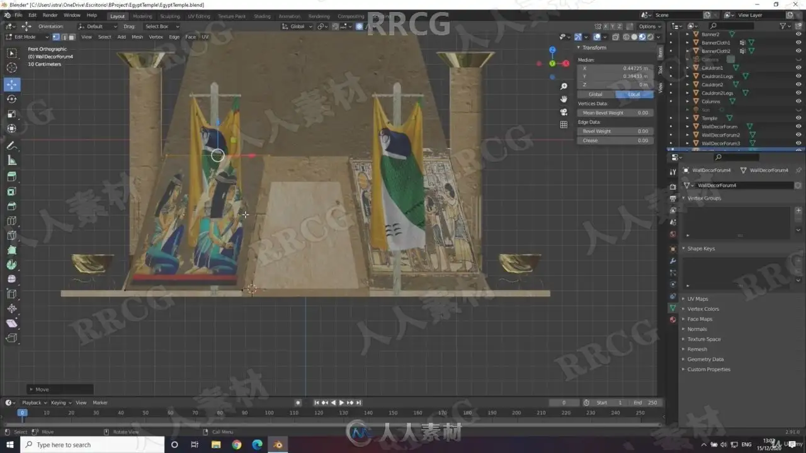Click the Global transform button
The height and width of the screenshot is (453, 806).
click(x=596, y=94)
